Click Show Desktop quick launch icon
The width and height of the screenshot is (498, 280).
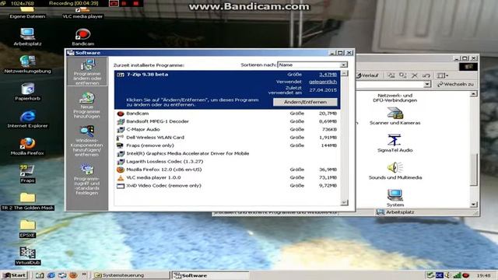pos(40,275)
